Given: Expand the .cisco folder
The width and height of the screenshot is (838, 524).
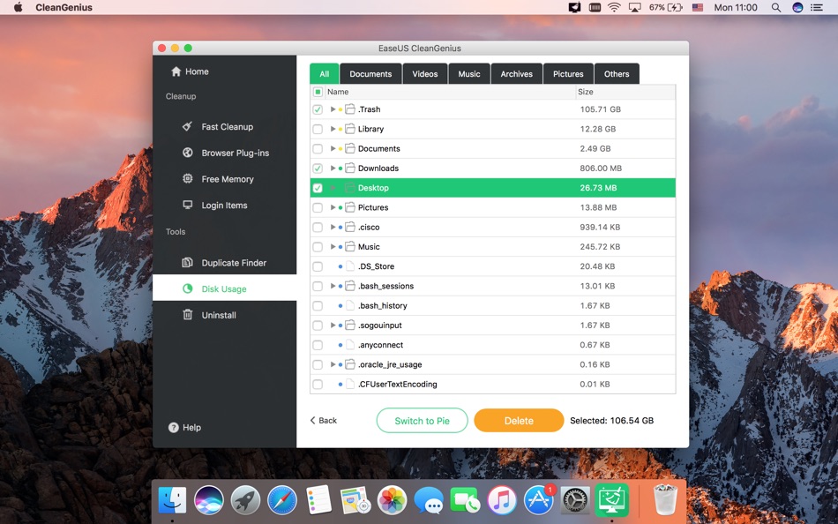Looking at the screenshot, I should pyautogui.click(x=333, y=228).
